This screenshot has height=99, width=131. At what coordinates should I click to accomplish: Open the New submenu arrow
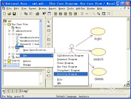pyautogui.click(x=52, y=55)
